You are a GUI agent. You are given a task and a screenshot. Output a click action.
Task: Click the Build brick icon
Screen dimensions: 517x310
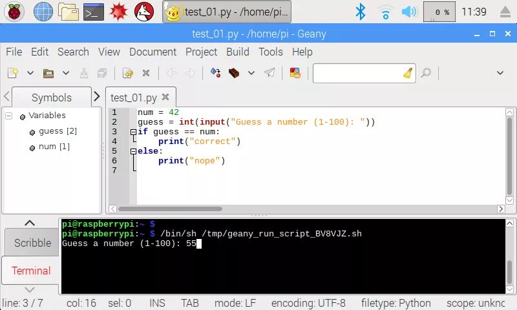[234, 73]
